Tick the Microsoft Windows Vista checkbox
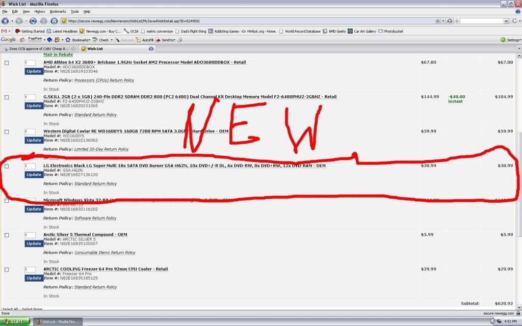This screenshot has width=522, height=326. pyautogui.click(x=7, y=201)
